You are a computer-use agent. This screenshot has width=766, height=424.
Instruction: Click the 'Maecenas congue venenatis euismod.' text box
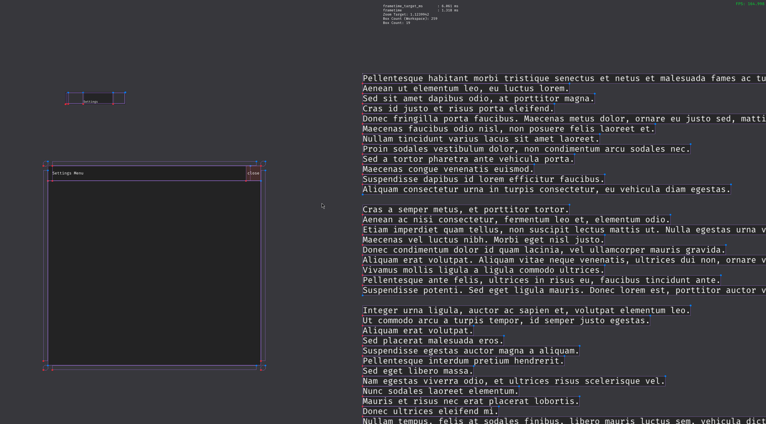[x=448, y=169]
